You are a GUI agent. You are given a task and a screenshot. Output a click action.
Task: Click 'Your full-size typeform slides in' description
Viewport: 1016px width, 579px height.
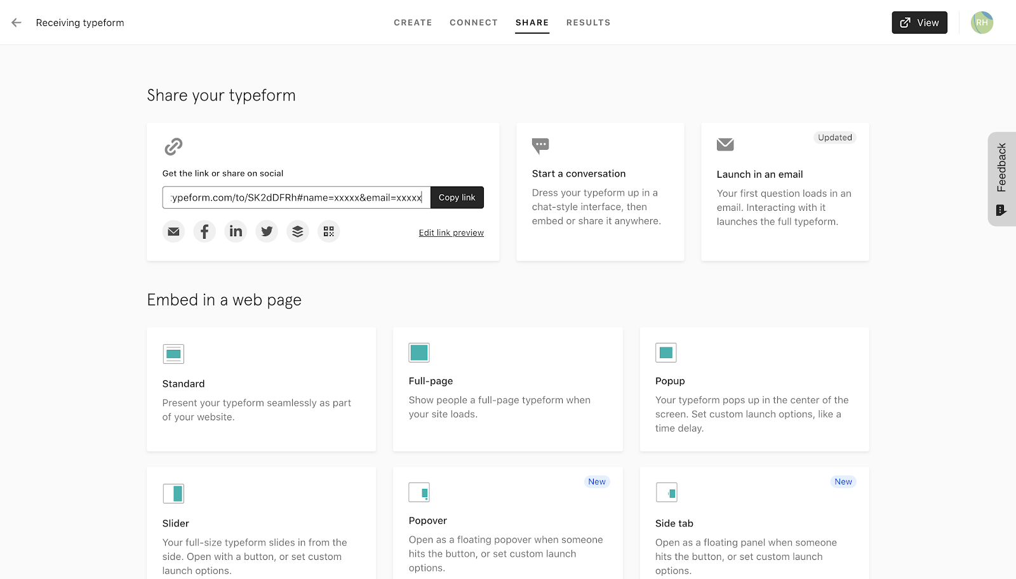point(255,557)
